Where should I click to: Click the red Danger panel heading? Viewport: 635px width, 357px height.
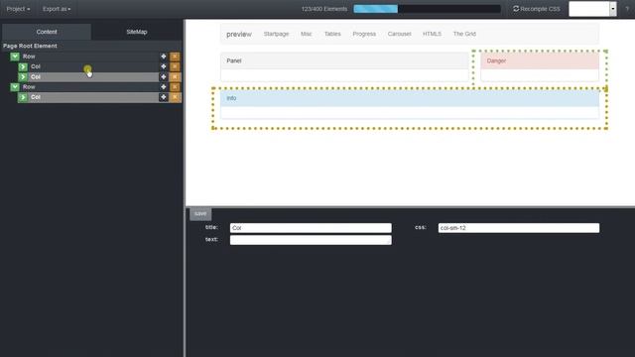pos(540,60)
